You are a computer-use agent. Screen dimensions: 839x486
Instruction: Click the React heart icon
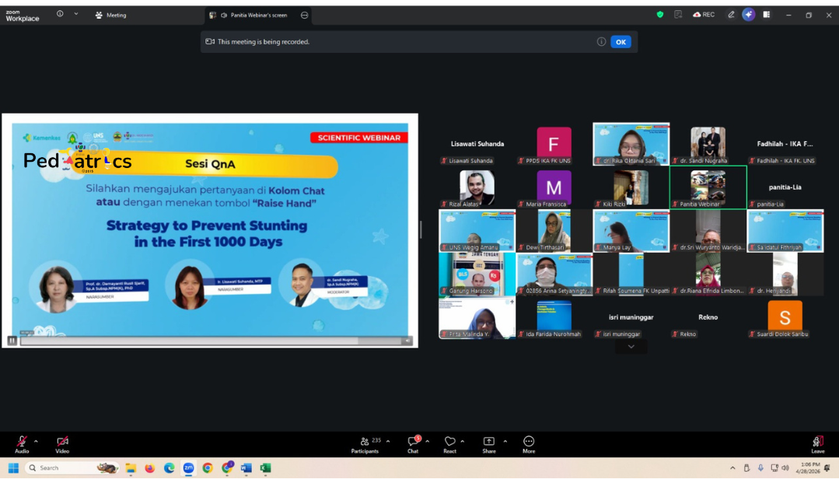click(x=449, y=442)
